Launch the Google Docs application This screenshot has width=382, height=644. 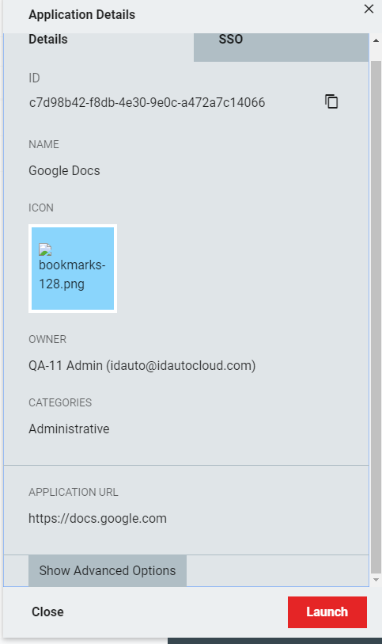(x=327, y=612)
